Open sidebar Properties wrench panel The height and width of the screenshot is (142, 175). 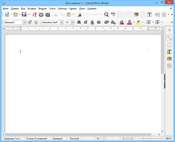click(x=170, y=38)
